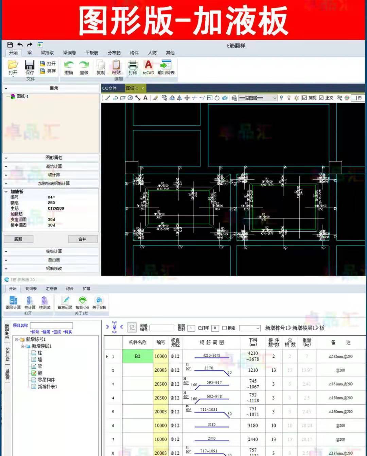Switch to the 平板筋 ribbon tab

click(92, 53)
